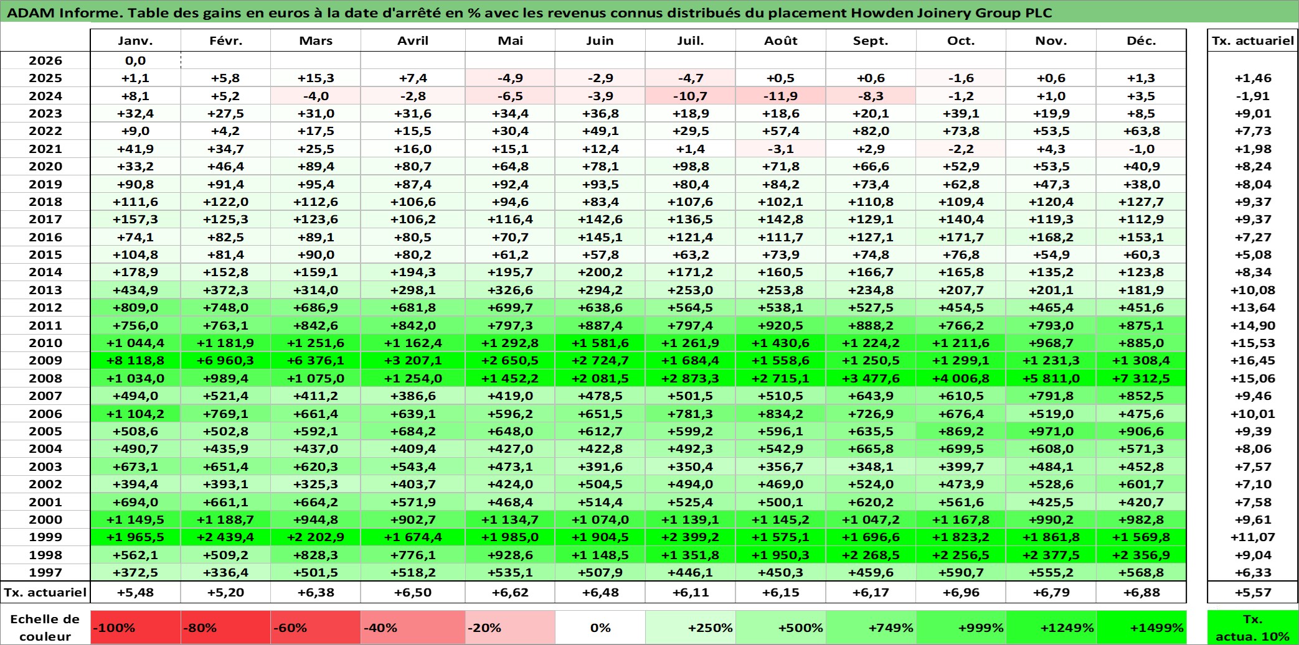1299x645 pixels.
Task: Click the +852,5 cell in 2007
Action: (x=1141, y=396)
